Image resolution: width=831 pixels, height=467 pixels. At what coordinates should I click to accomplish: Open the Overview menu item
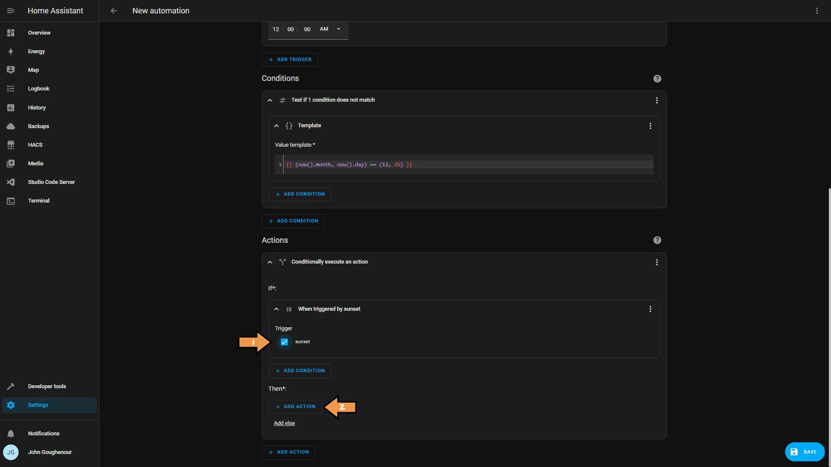pos(49,33)
